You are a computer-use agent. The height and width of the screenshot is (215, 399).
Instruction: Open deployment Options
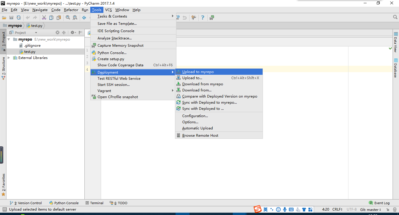219,122
